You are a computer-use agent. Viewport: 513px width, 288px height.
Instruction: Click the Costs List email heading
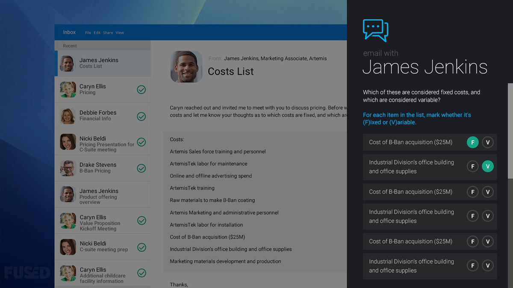coord(231,72)
